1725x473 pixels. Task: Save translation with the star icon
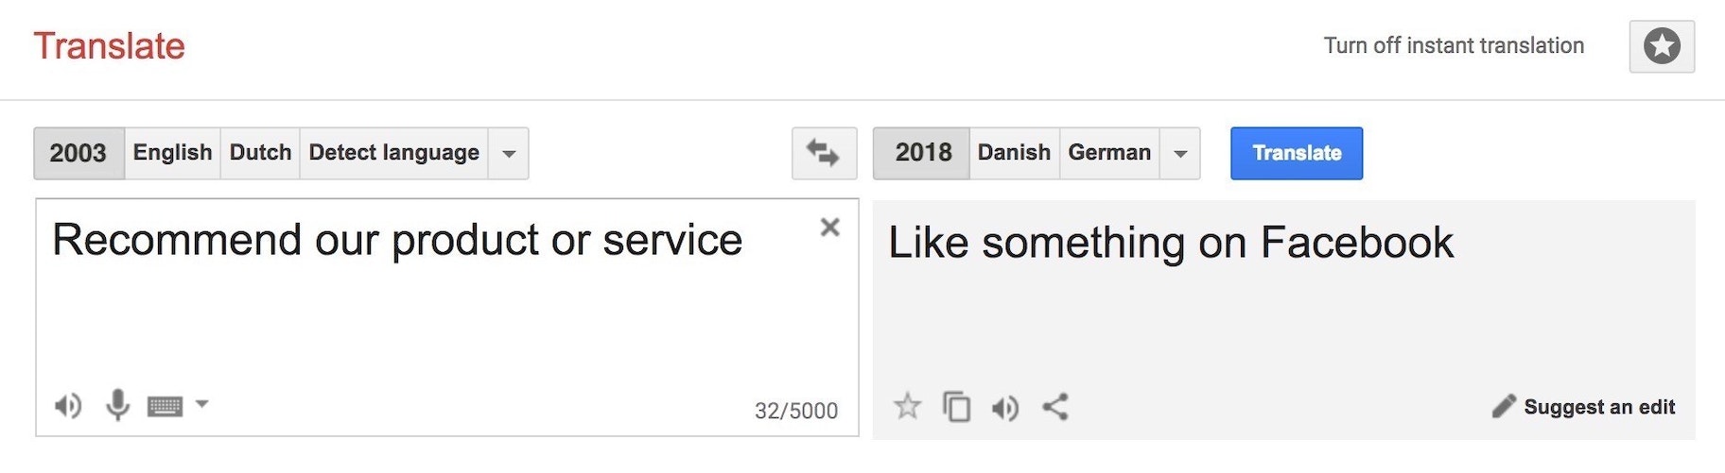[907, 407]
